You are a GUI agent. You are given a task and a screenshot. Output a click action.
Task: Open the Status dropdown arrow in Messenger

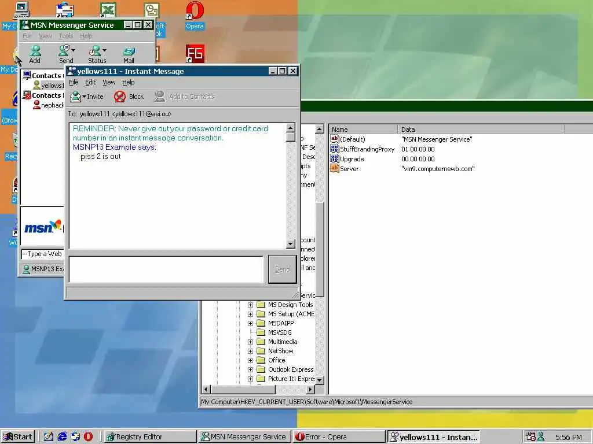[104, 50]
